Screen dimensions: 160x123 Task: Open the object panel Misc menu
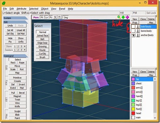pos(151,22)
